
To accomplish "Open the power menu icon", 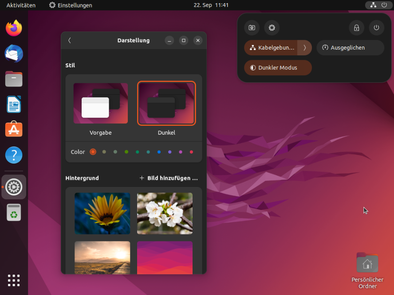I will pyautogui.click(x=376, y=27).
